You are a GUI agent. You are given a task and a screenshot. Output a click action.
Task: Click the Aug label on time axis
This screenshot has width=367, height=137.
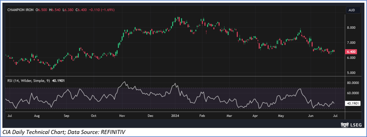coord(37,116)
